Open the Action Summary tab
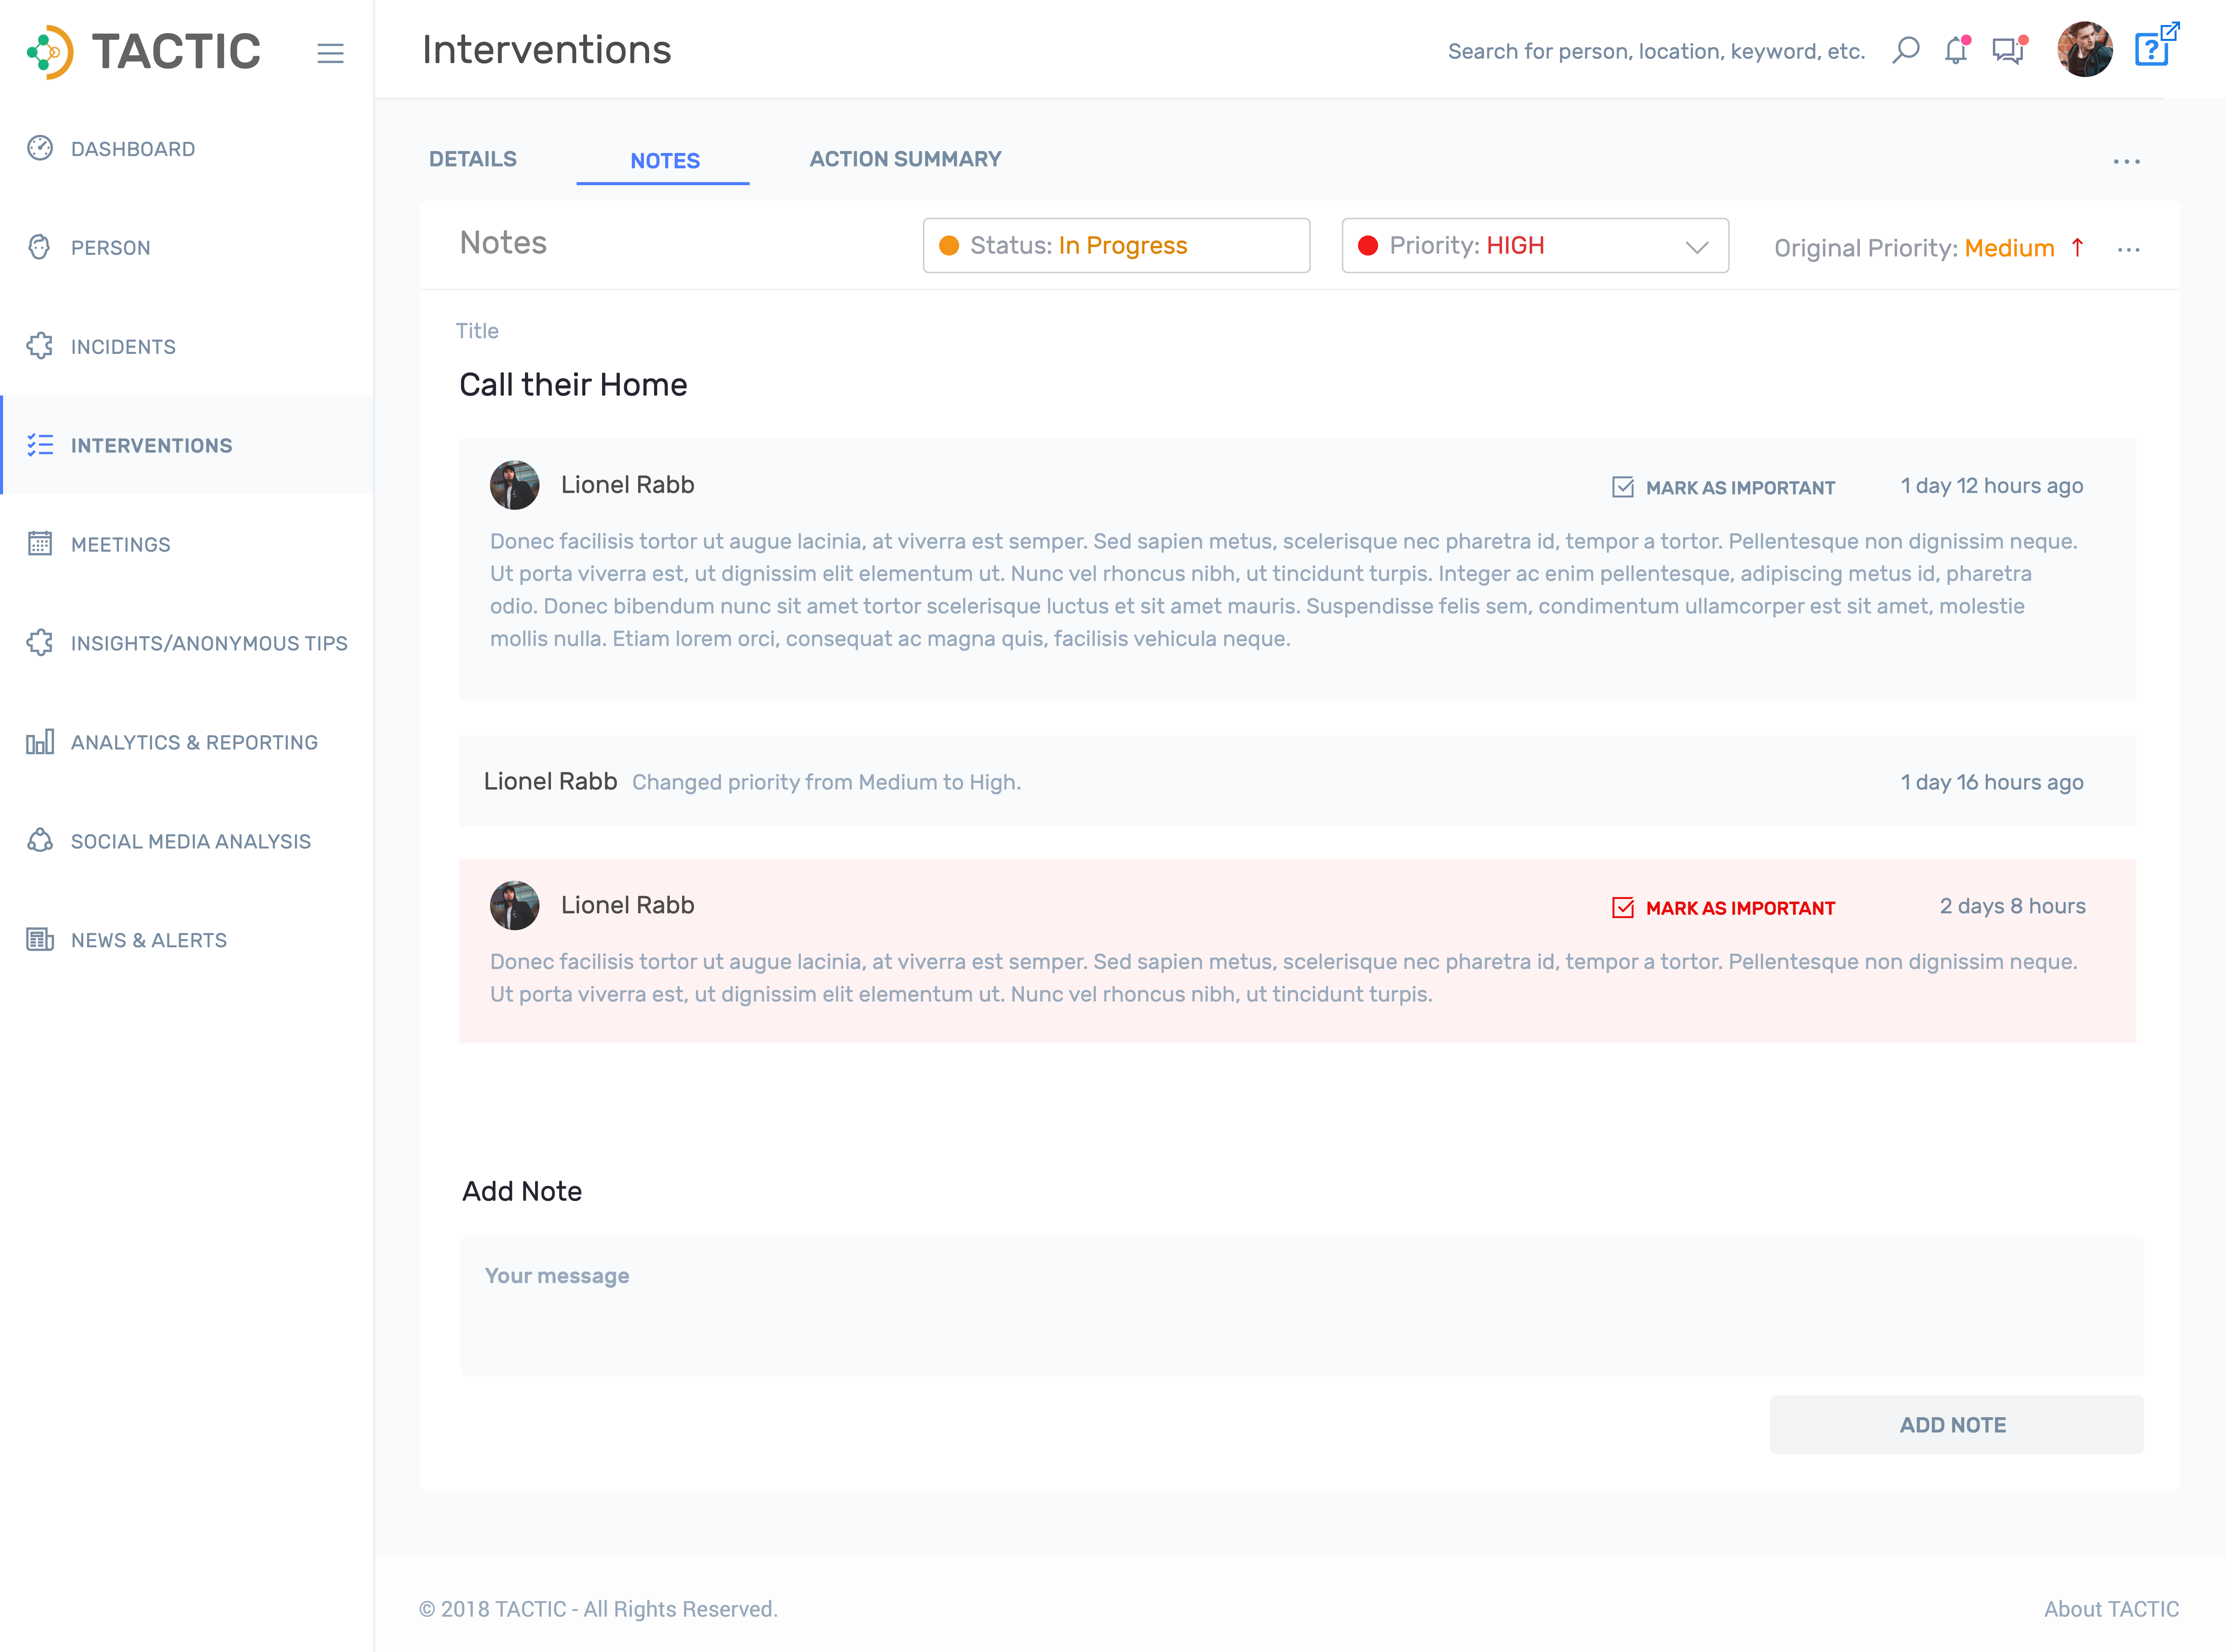2226x1652 pixels. coord(905,159)
